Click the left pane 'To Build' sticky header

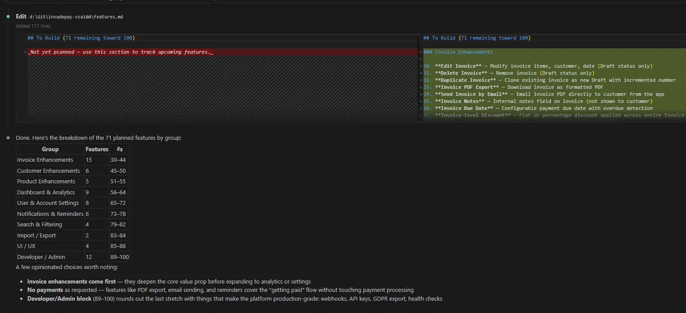click(81, 38)
